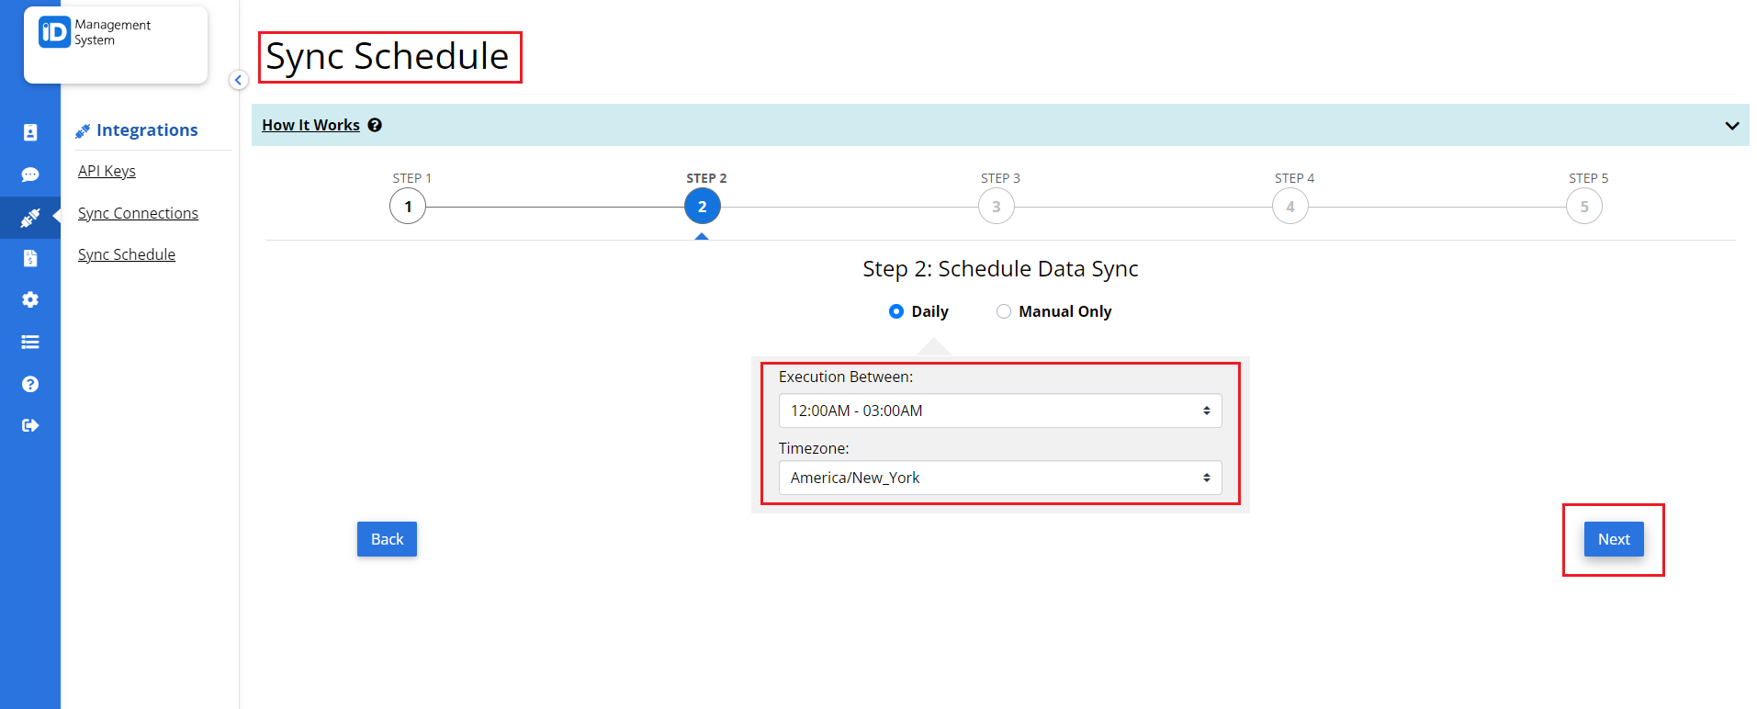Collapse sidebar with the chevron arrow
This screenshot has width=1757, height=709.
[x=238, y=80]
